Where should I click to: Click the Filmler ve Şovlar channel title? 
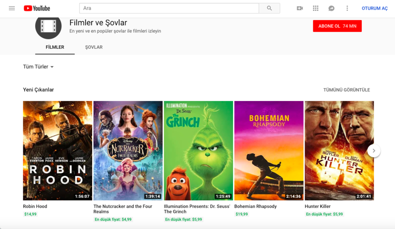click(x=98, y=23)
